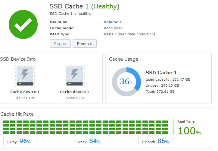Click the Cache Usage panel heading
This screenshot has height=151, width=218.
click(x=123, y=59)
